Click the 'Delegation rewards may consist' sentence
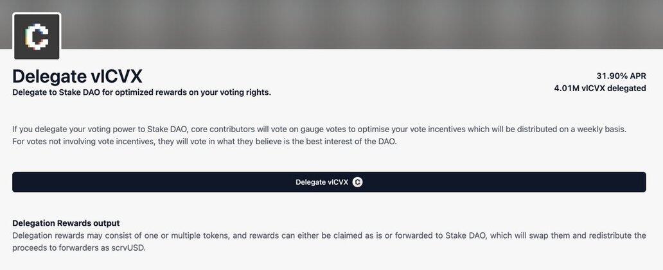Image resolution: width=663 pixels, height=270 pixels. click(x=77, y=235)
